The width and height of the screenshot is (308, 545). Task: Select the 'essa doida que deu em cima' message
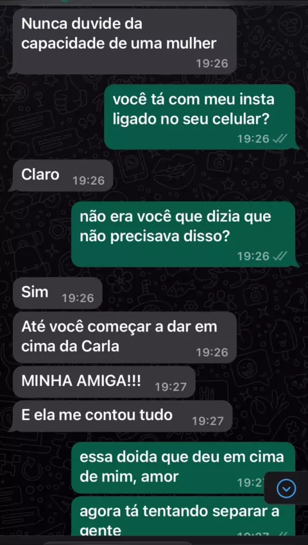[x=183, y=468]
